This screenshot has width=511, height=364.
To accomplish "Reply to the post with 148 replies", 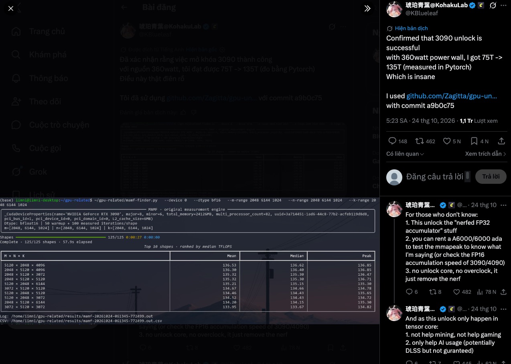I will 397,141.
